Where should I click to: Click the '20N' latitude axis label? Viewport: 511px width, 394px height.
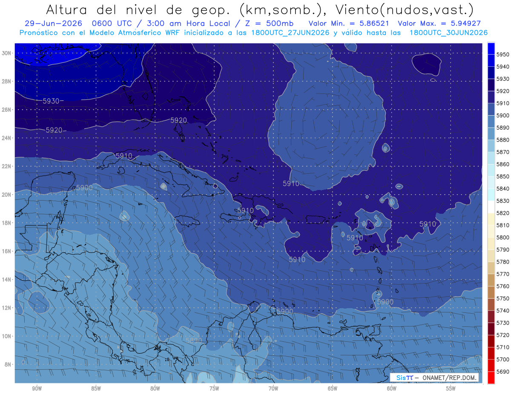(x=7, y=195)
